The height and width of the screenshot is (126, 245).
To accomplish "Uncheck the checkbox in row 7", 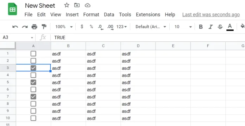I will click(33, 97).
